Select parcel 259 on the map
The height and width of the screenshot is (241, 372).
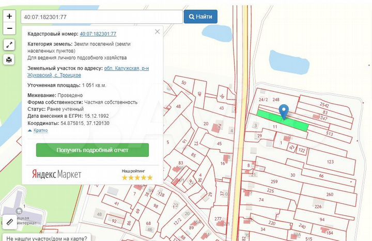tap(274, 182)
